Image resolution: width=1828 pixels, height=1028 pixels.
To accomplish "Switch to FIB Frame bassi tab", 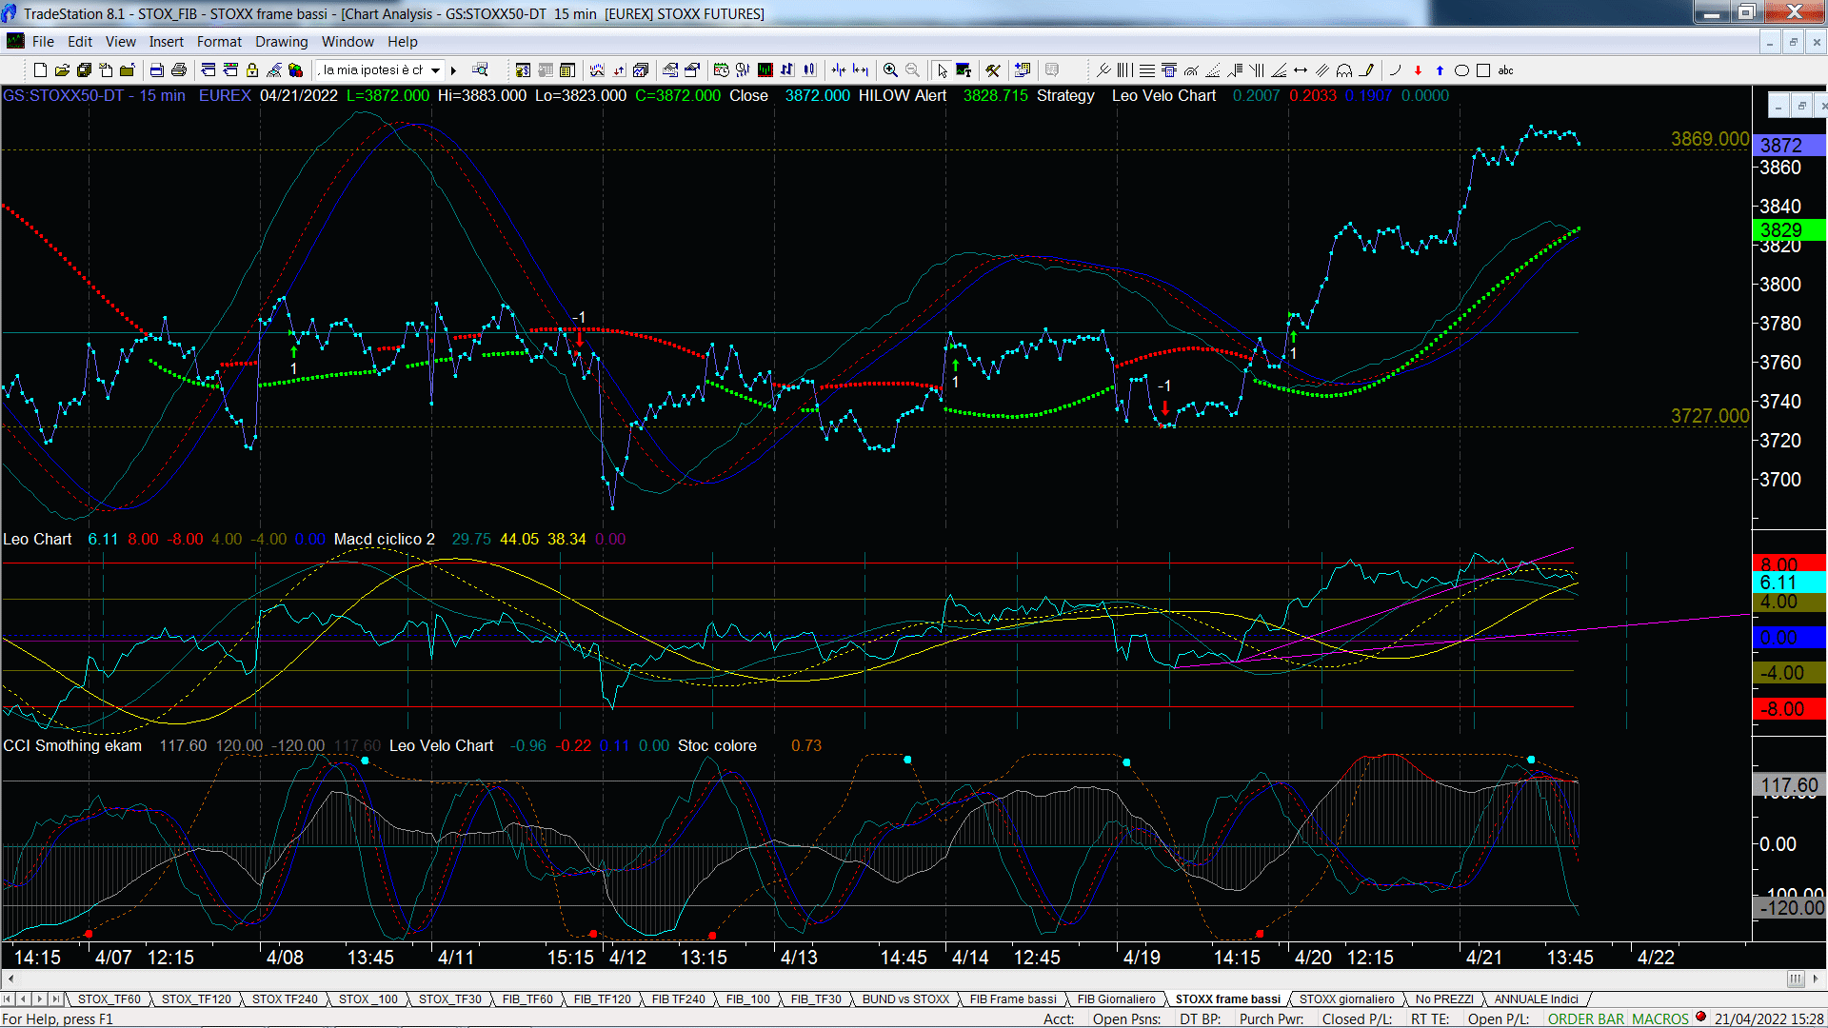I will point(1013,999).
